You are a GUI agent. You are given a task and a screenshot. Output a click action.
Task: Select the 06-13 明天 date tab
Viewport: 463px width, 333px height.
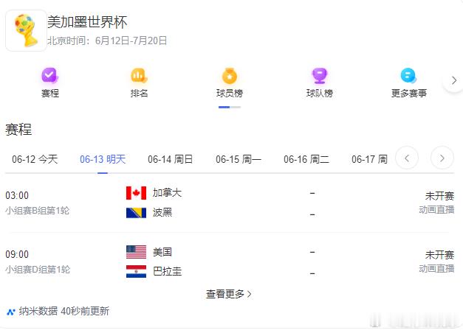[103, 159]
